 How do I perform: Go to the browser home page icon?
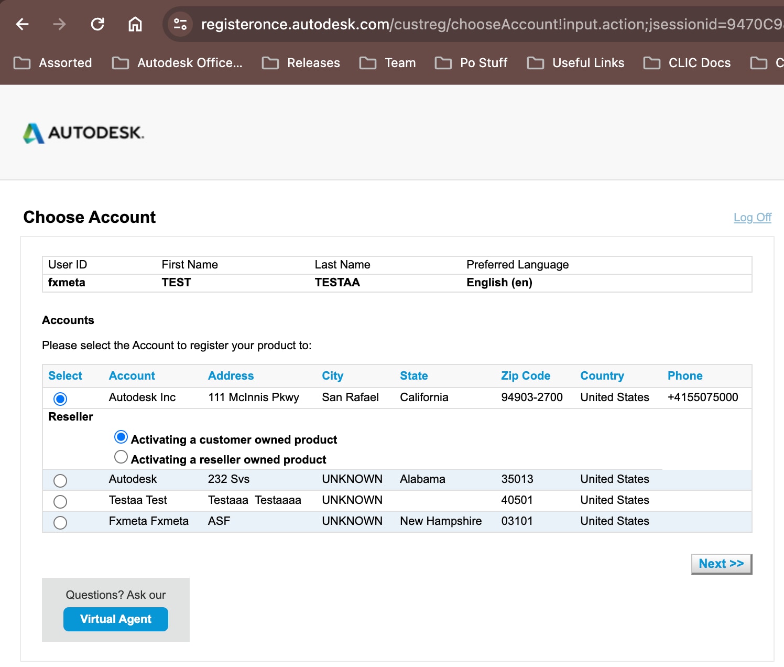135,24
